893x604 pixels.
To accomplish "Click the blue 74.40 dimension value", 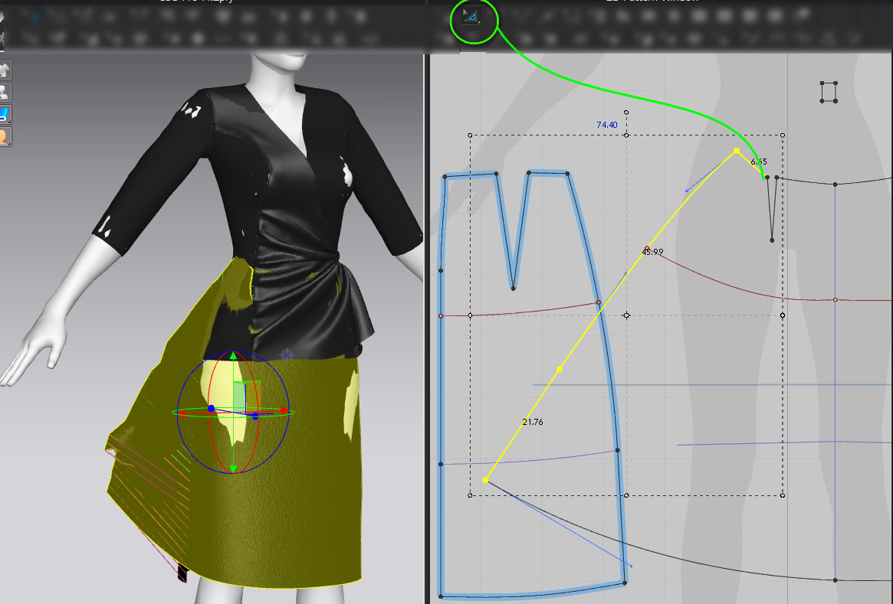I will click(x=606, y=125).
